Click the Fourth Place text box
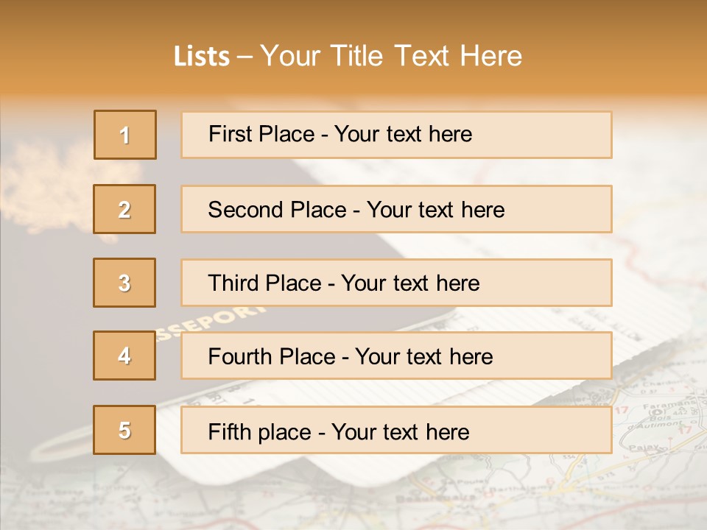 (x=396, y=356)
